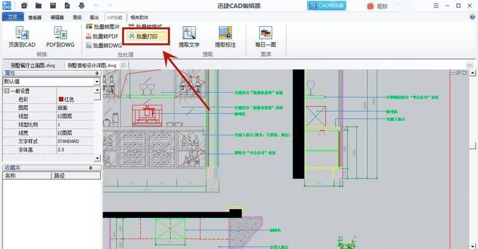Save the drawing with the floppy disk icon
The height and width of the screenshot is (249, 478).
pos(53,6)
